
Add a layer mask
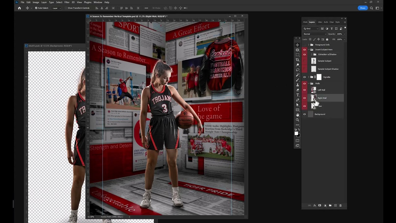(x=320, y=205)
